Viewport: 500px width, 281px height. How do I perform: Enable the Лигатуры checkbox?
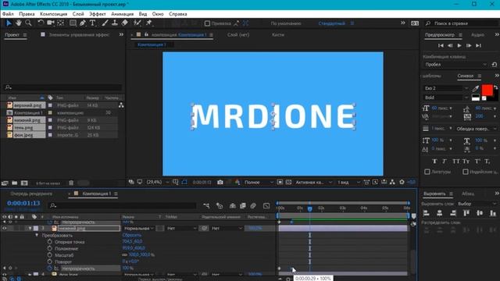427,172
